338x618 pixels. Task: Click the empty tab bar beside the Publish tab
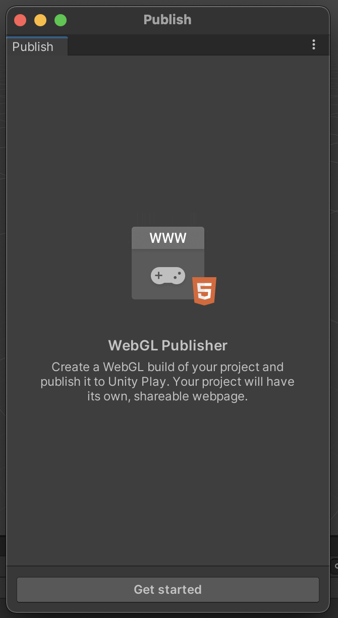click(187, 45)
